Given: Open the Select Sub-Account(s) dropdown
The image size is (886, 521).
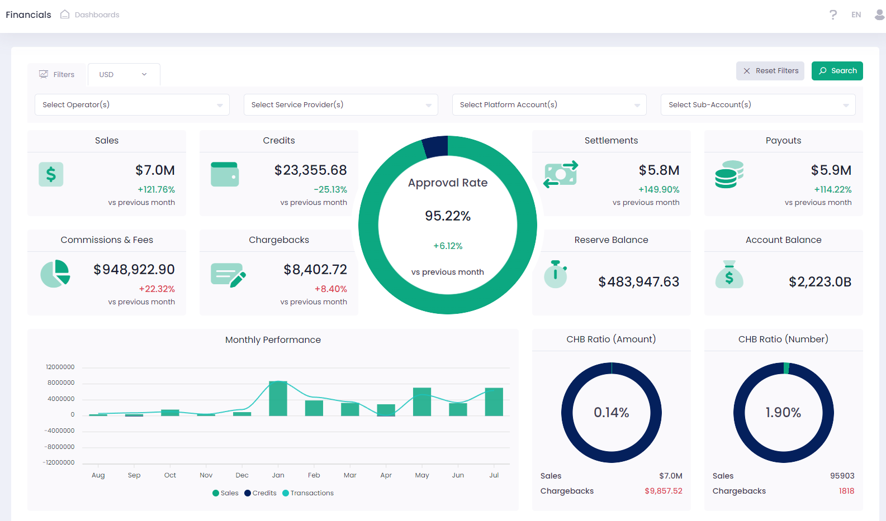Looking at the screenshot, I should click(x=757, y=105).
